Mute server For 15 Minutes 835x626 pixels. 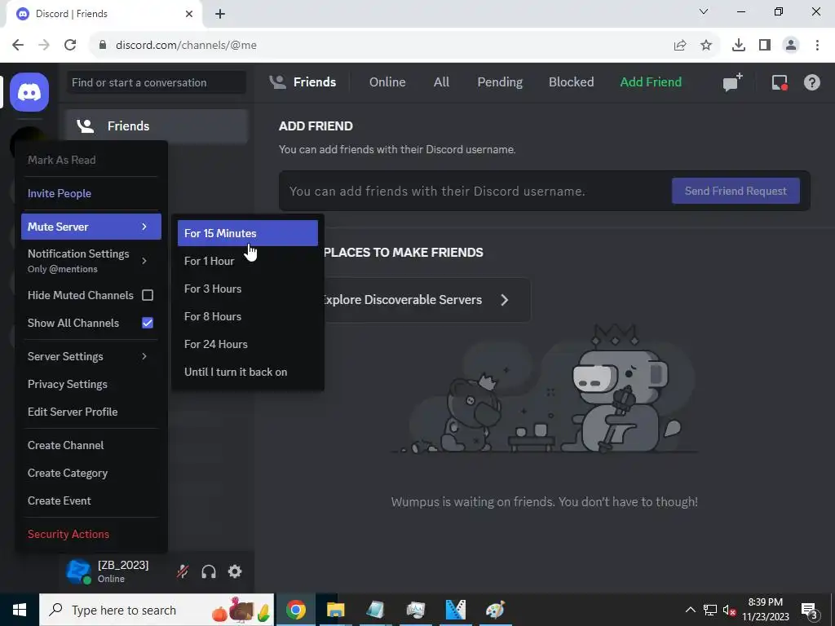[x=248, y=233]
